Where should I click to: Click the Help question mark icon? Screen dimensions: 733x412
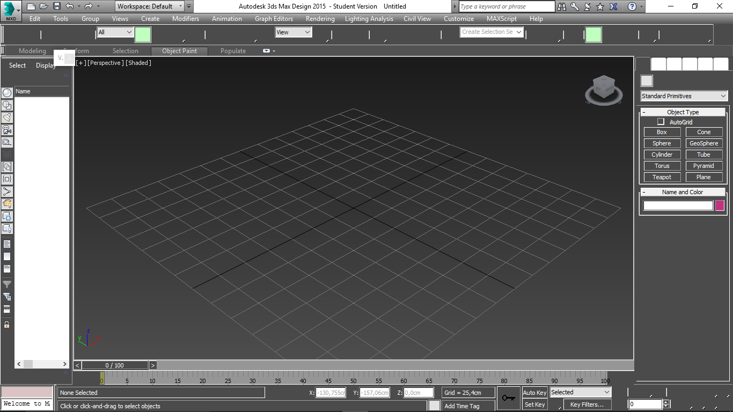click(x=632, y=6)
